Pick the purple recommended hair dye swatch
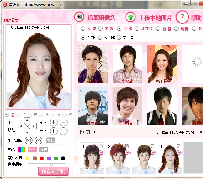Screen dimensions: 203x179 (49, 158)
